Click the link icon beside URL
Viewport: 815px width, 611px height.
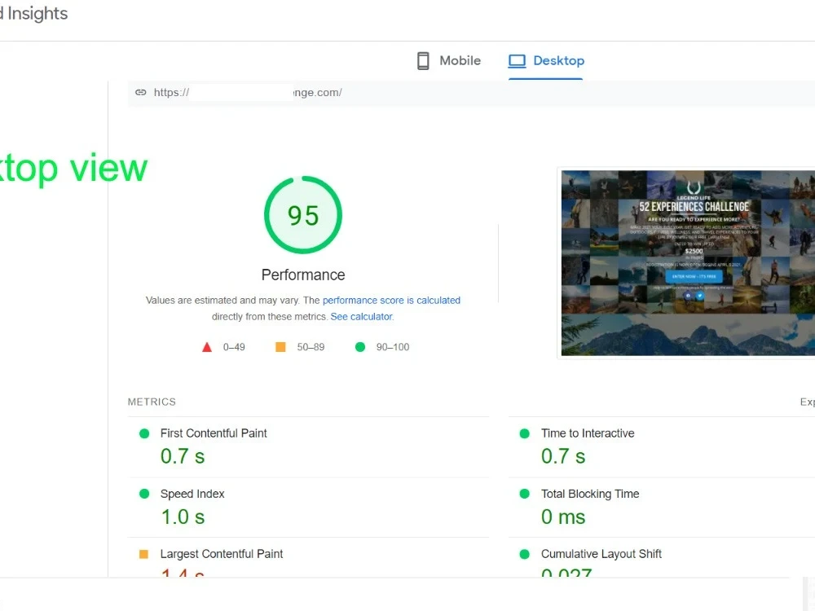pyautogui.click(x=141, y=93)
